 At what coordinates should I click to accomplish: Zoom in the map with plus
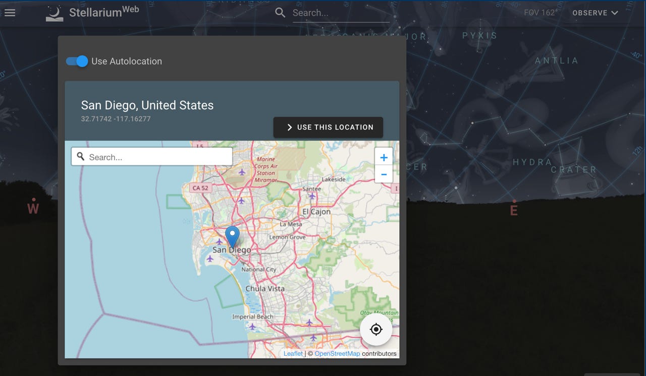click(x=384, y=158)
